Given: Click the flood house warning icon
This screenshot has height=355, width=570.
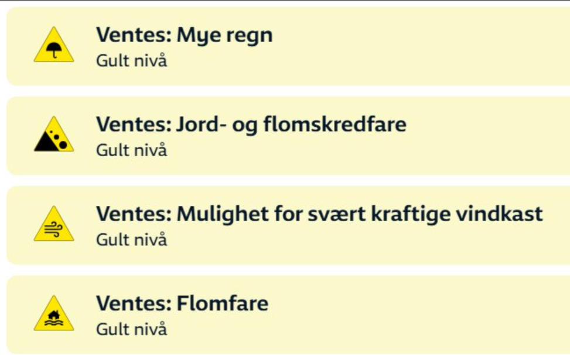Looking at the screenshot, I should pos(54,315).
